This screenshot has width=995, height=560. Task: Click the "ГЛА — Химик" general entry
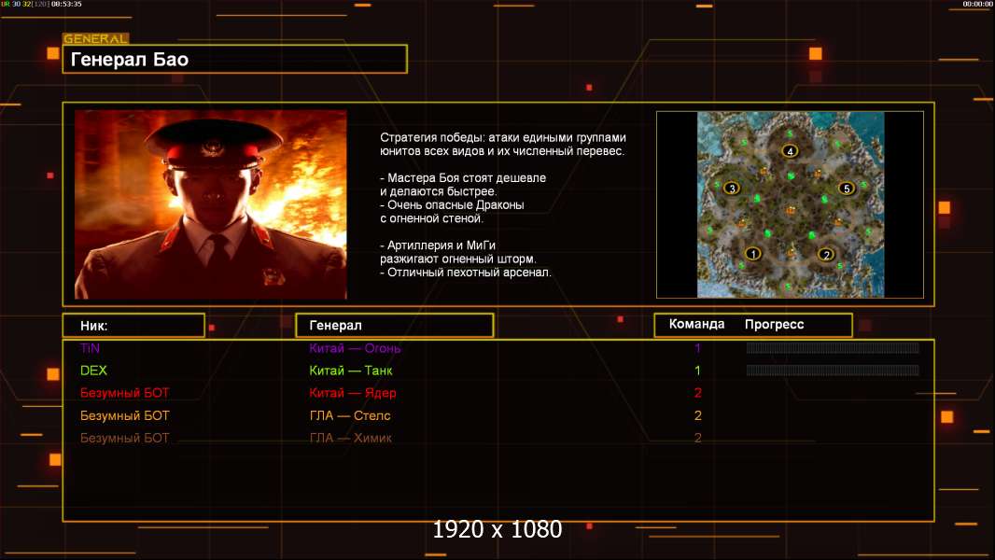[350, 438]
